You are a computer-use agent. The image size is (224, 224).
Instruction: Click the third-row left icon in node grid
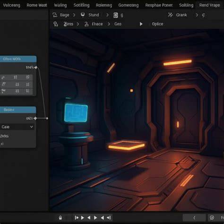tap(3, 91)
